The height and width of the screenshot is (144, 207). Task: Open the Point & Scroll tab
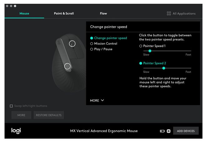point(64,13)
